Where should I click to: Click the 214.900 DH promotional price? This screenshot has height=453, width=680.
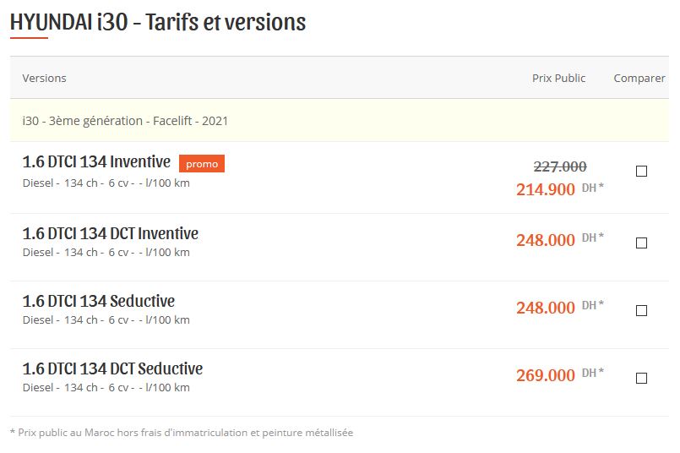559,189
